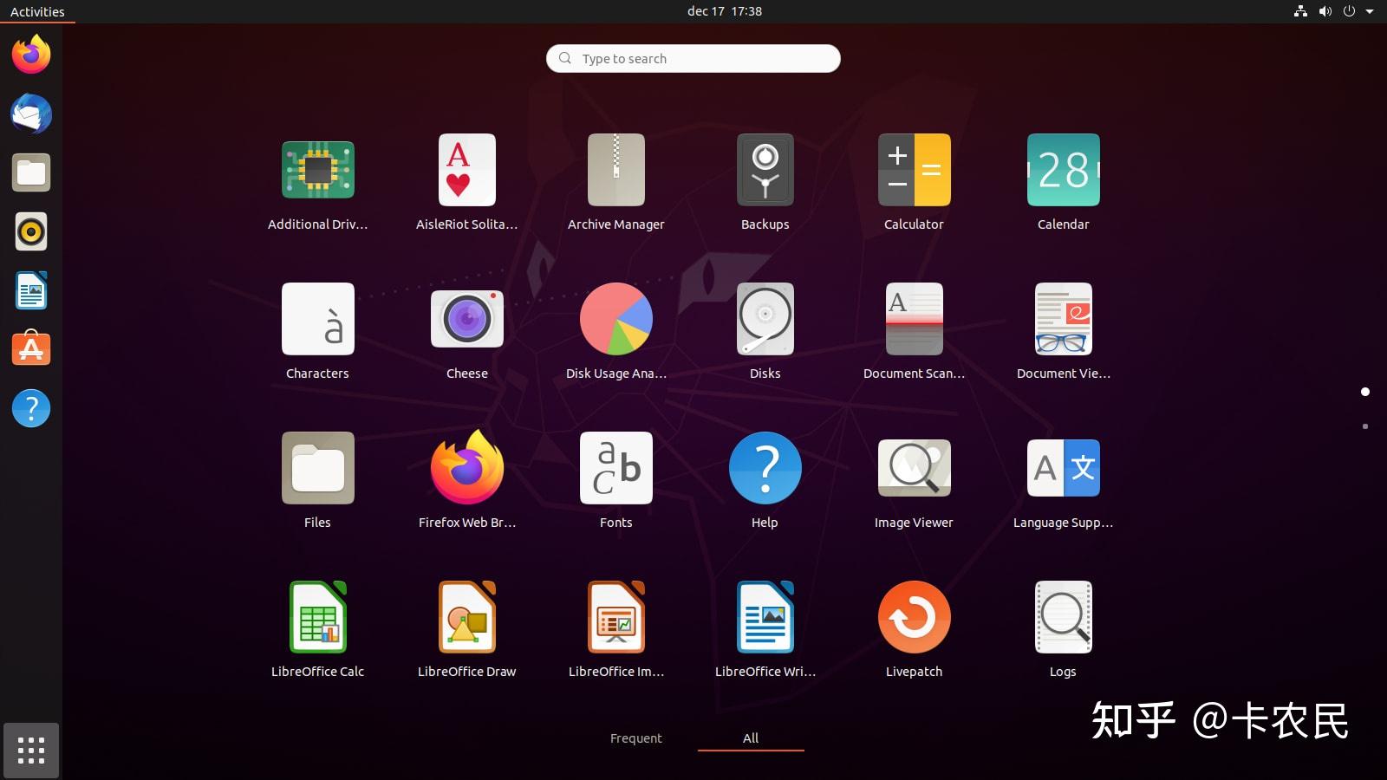The width and height of the screenshot is (1387, 780).
Task: Click the power icon in top bar
Action: point(1349,11)
